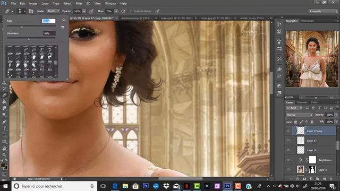
Task: Click the Add layer style fx icon
Action: click(298, 179)
